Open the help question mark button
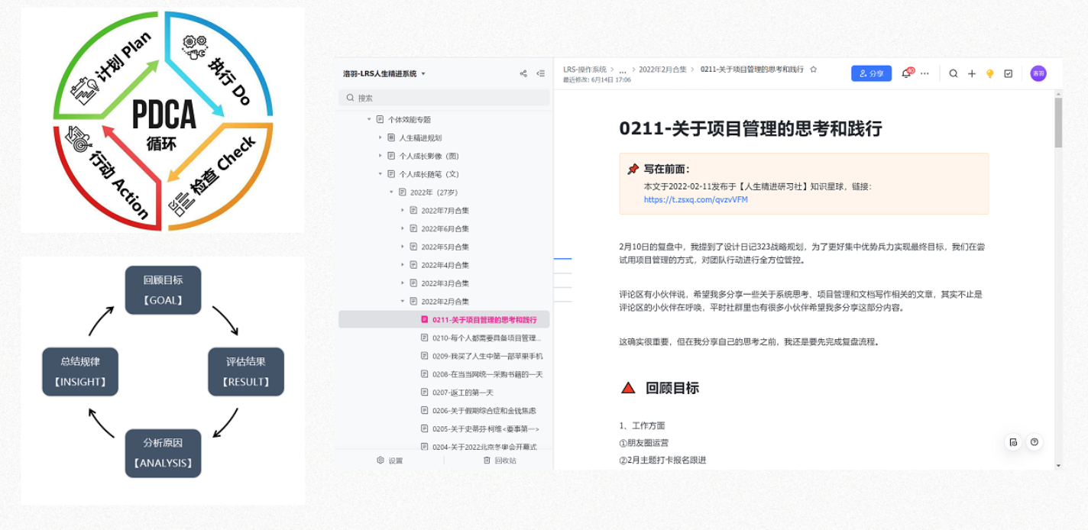 click(x=1035, y=442)
